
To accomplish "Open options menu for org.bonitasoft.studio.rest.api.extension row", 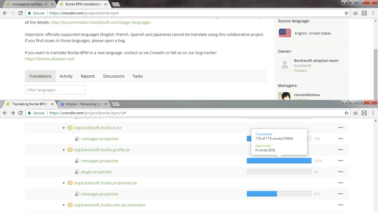I will point(340,205).
